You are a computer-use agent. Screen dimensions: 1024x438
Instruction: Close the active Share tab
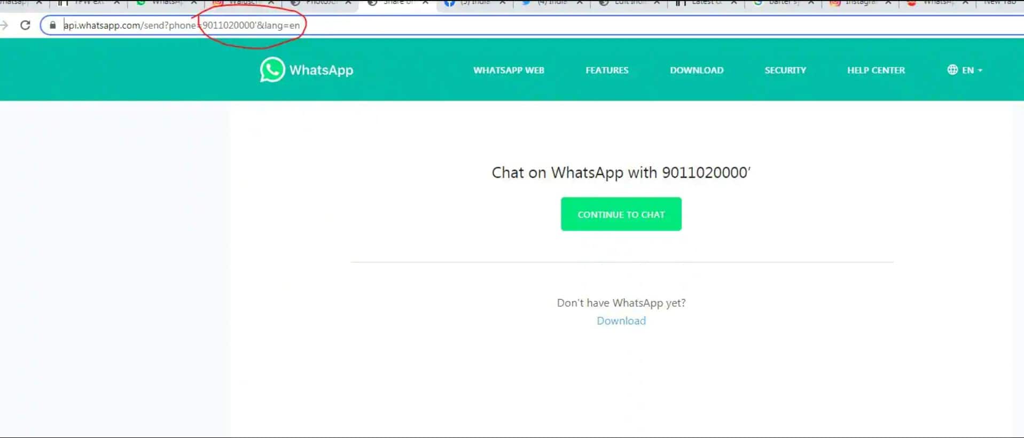pyautogui.click(x=425, y=3)
